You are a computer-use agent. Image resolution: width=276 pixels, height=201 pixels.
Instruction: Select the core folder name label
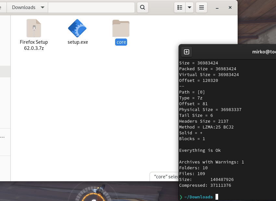tap(121, 42)
